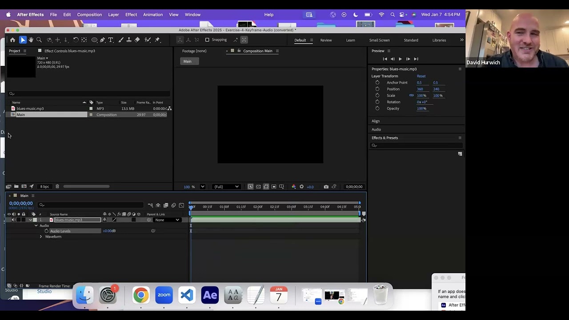Open resolution (Full) dropdown

point(226,187)
